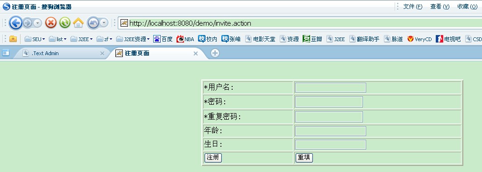Click the 注册 submit button
This screenshot has width=482, height=172.
pos(213,158)
